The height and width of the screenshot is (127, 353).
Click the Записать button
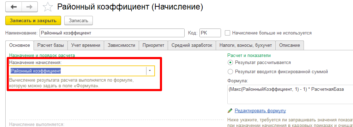78,20
